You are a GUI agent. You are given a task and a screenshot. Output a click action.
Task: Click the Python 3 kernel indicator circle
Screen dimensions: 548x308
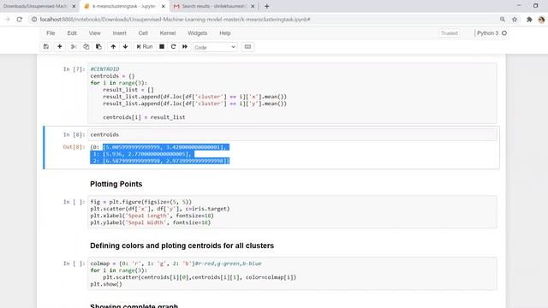point(504,33)
